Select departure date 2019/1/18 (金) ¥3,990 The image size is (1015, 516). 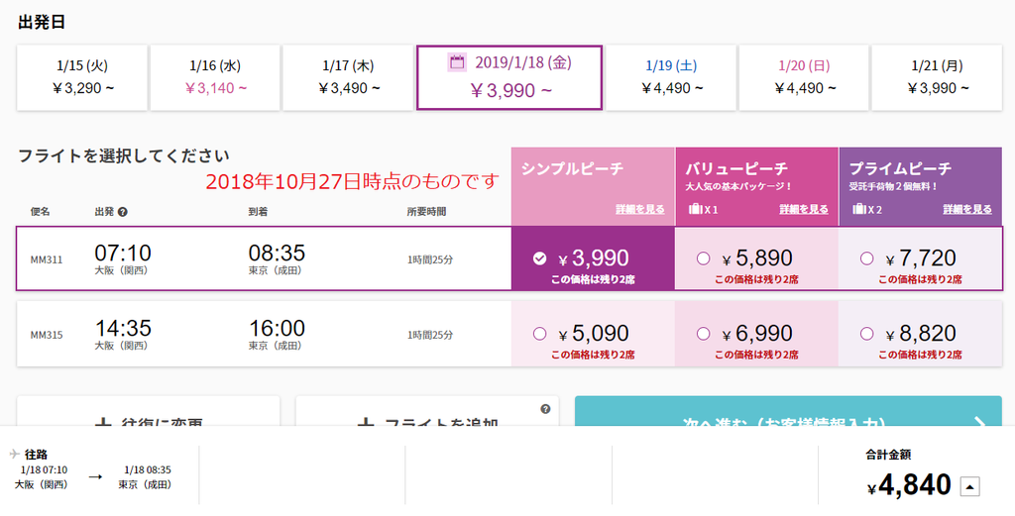point(509,77)
